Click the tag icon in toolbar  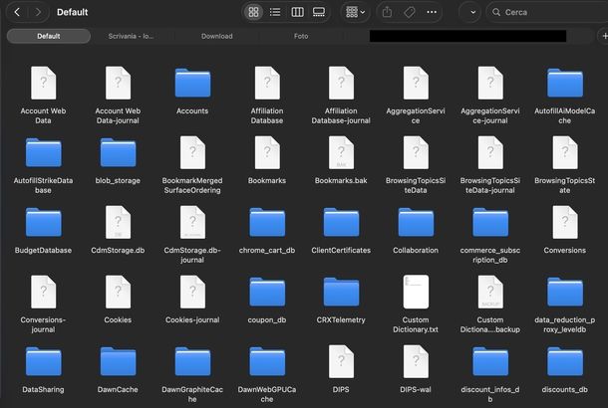410,12
